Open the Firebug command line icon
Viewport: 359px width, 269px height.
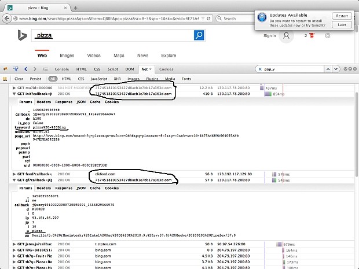tap(45, 69)
